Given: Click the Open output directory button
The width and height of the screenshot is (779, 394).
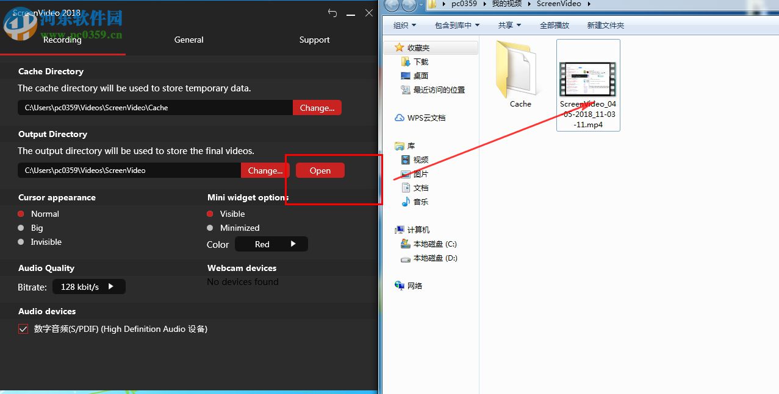Looking at the screenshot, I should [x=320, y=171].
